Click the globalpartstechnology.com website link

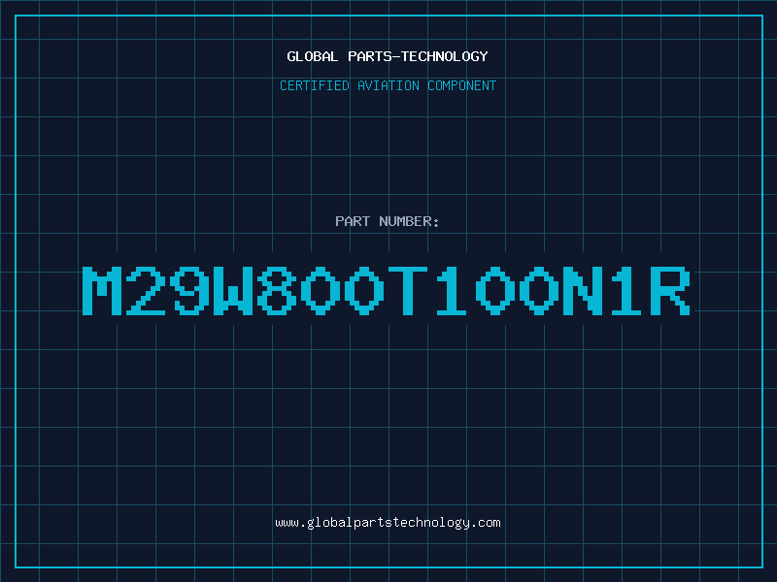click(x=388, y=523)
